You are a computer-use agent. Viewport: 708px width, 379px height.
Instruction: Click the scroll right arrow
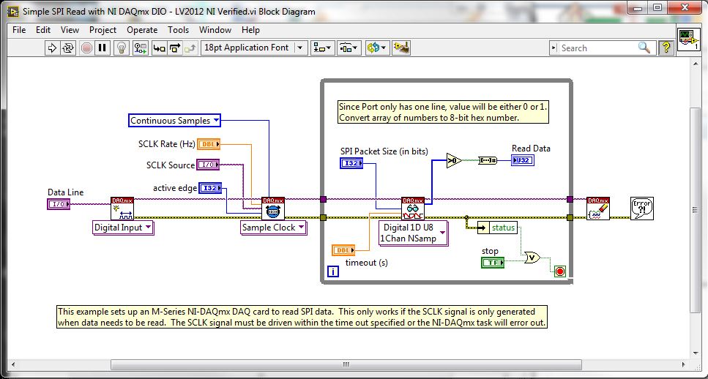[683, 364]
